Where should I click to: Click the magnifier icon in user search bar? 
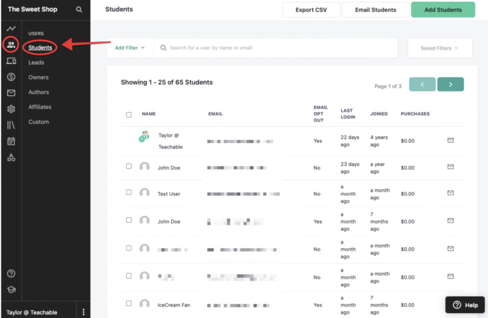(x=163, y=48)
